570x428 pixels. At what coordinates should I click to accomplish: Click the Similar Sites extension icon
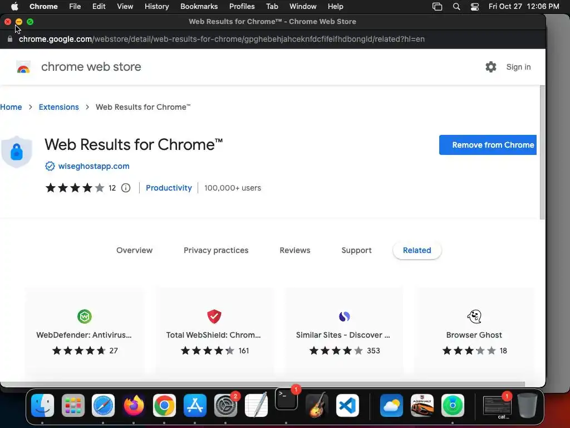coord(344,317)
